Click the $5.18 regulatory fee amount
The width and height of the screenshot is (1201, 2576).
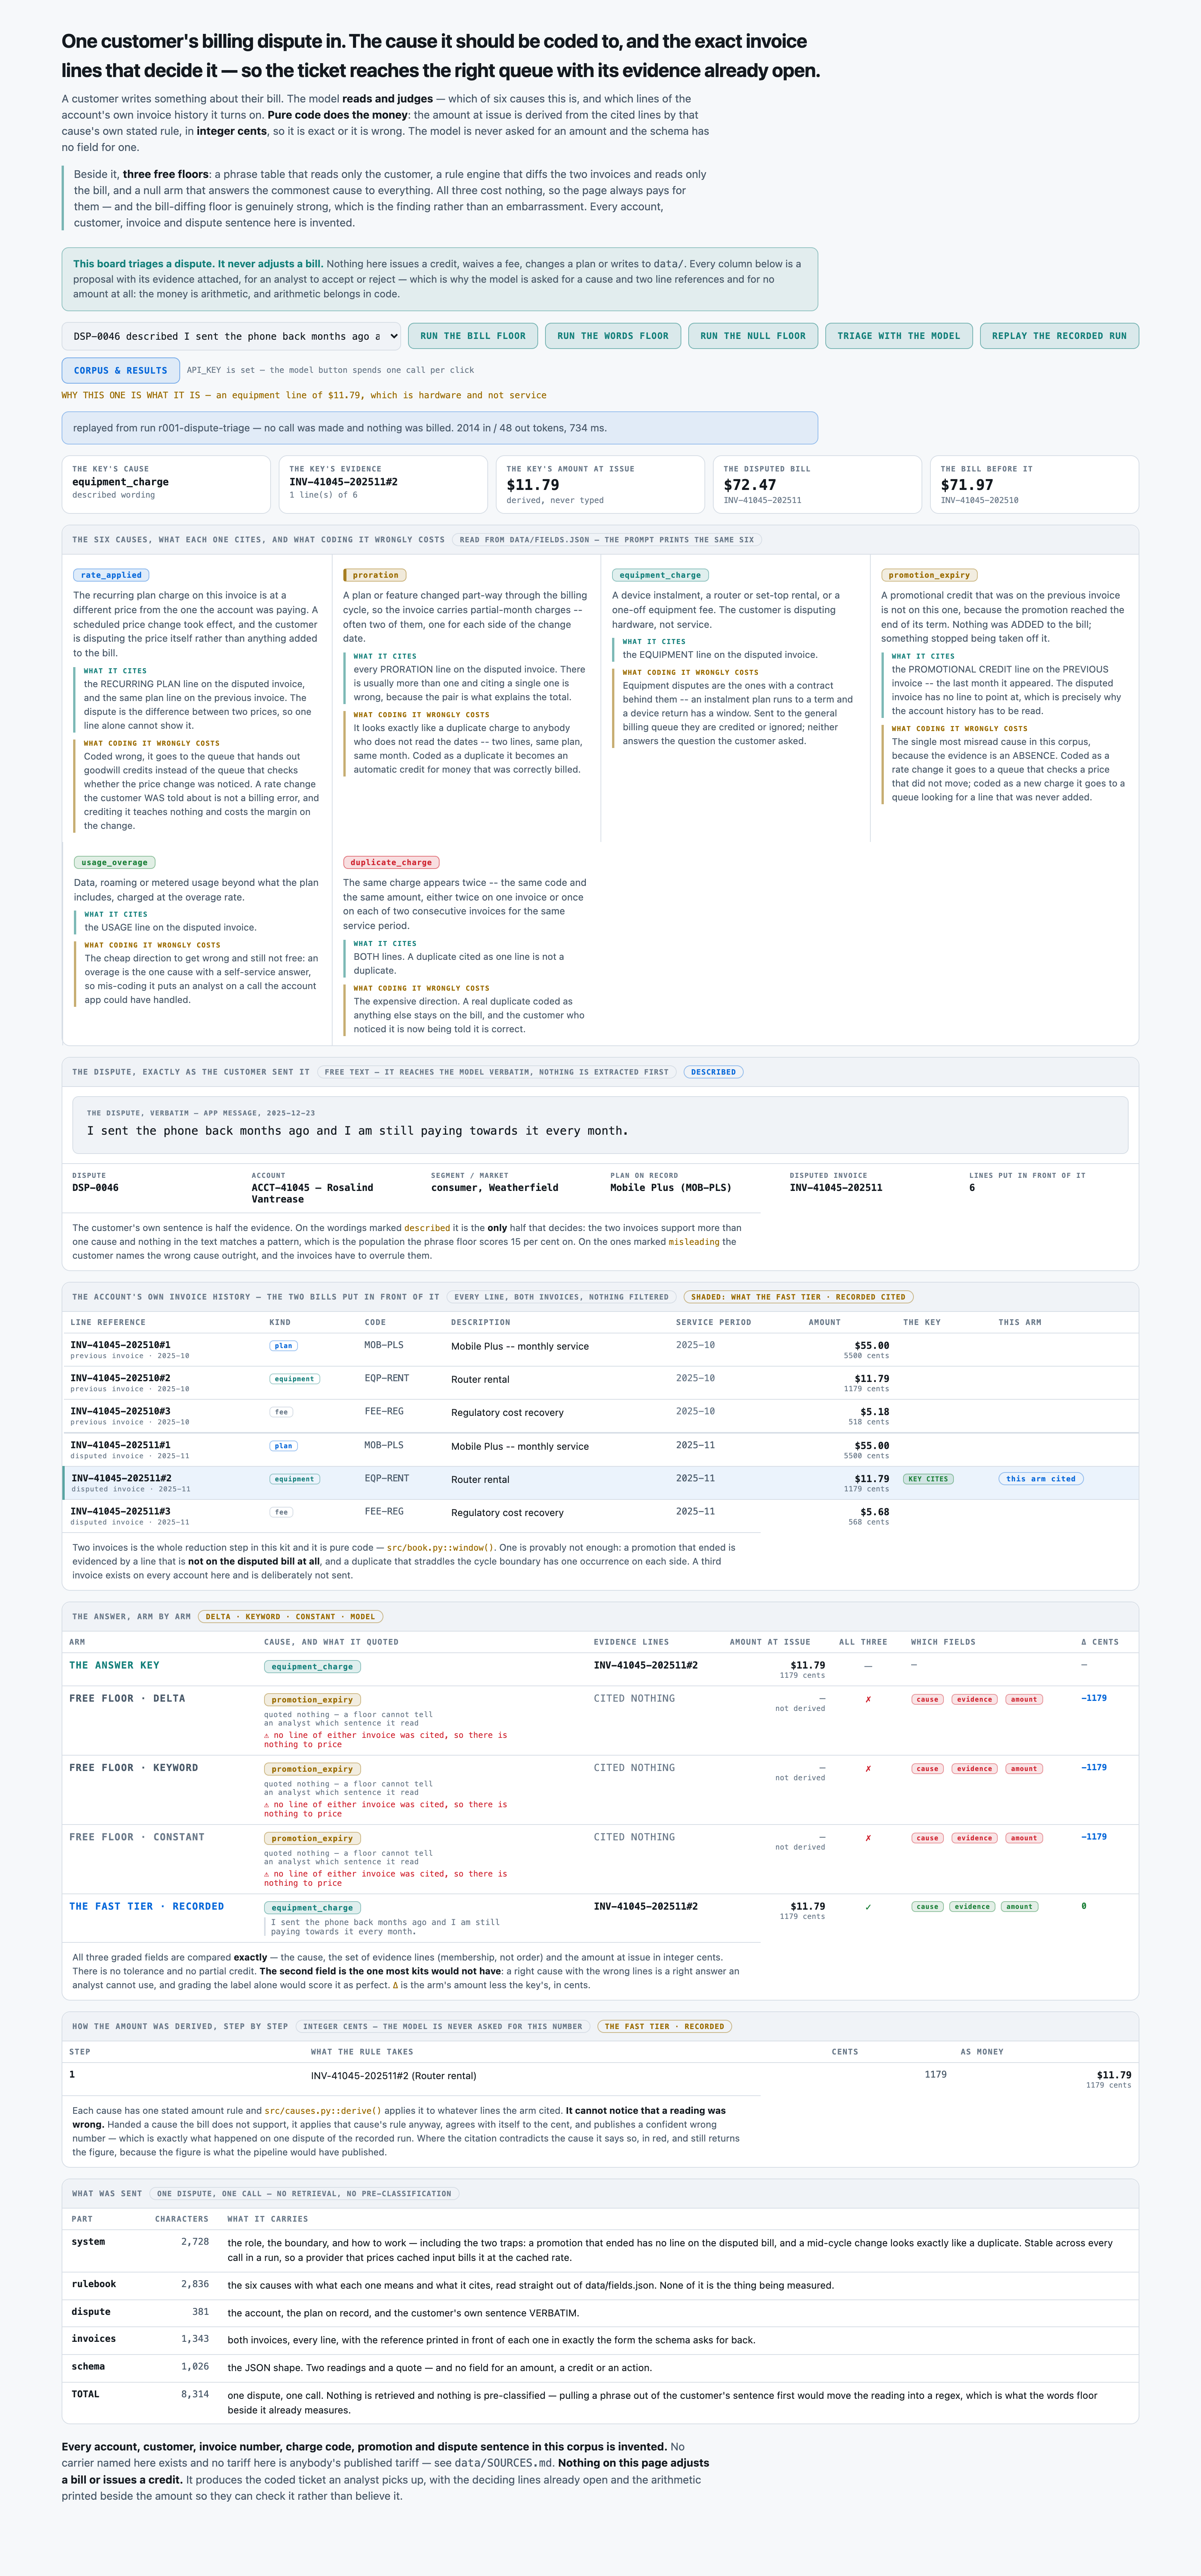874,1412
